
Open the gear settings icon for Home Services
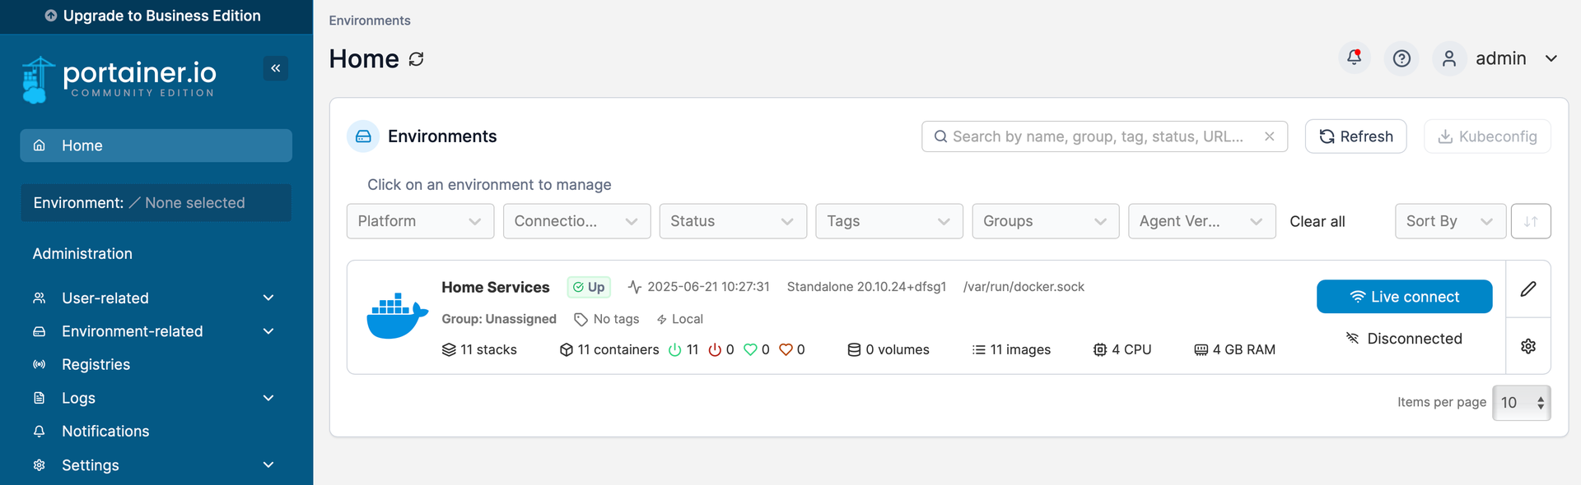1528,346
